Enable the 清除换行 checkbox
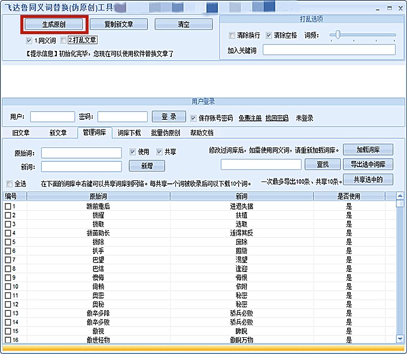The width and height of the screenshot is (407, 354). pos(232,35)
